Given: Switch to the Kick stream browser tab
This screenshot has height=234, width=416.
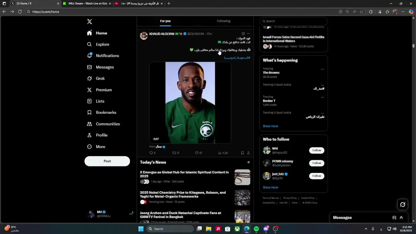Looking at the screenshot, I should click(x=87, y=4).
